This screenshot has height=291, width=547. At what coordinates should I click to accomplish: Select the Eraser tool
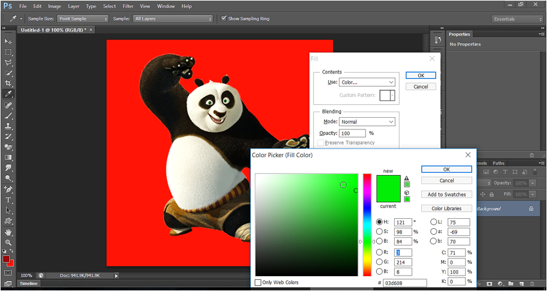pyautogui.click(x=8, y=147)
